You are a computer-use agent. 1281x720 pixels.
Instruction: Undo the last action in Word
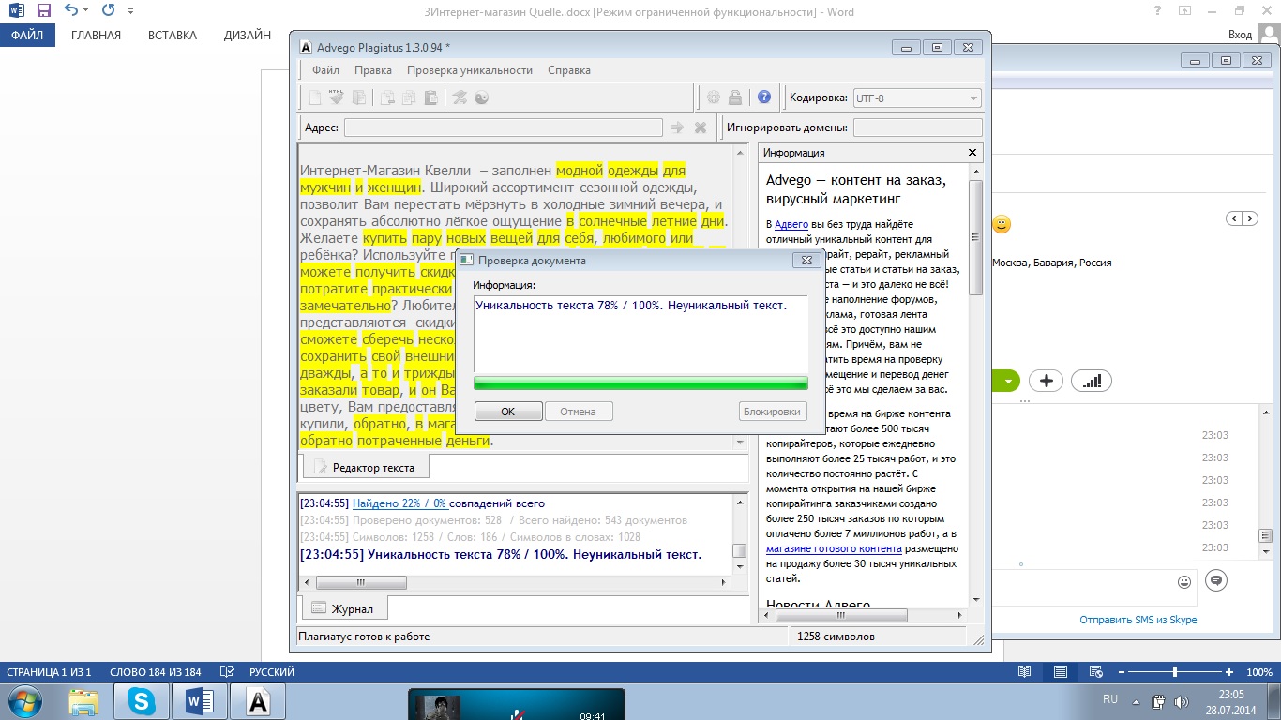pyautogui.click(x=71, y=11)
